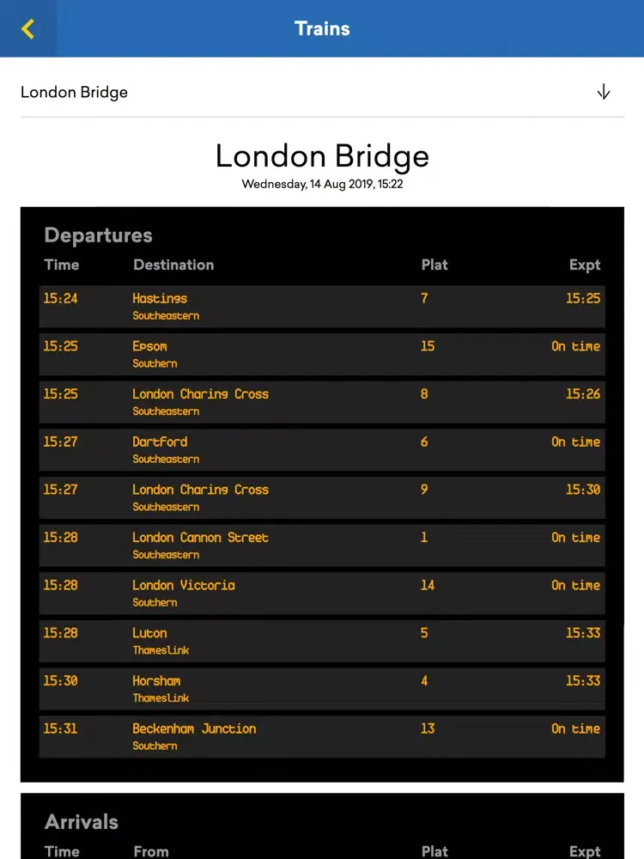
Task: Select the London Victoria departure row
Action: click(322, 593)
